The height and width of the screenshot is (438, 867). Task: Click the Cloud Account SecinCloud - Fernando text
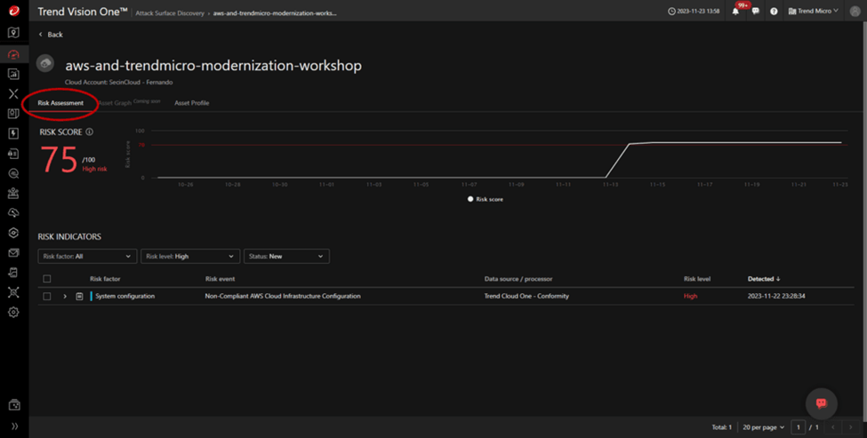118,83
